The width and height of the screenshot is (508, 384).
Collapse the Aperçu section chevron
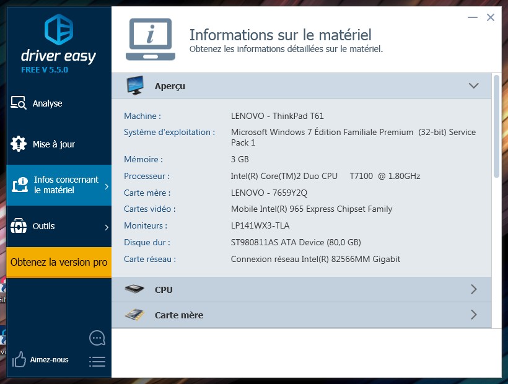coord(474,85)
